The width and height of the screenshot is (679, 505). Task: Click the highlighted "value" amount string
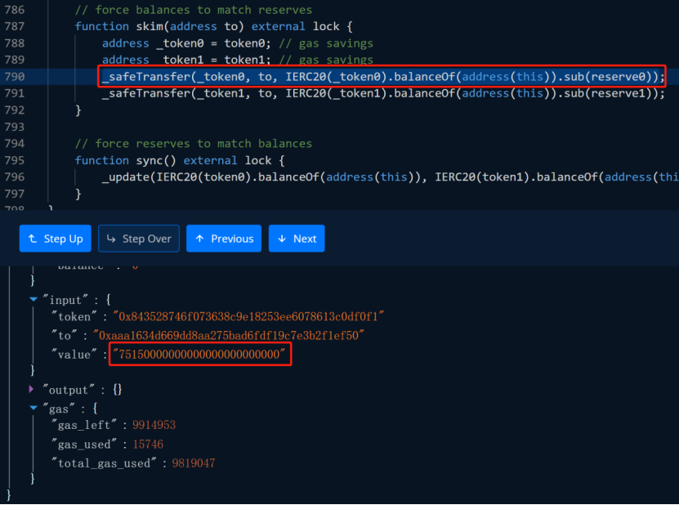point(200,355)
